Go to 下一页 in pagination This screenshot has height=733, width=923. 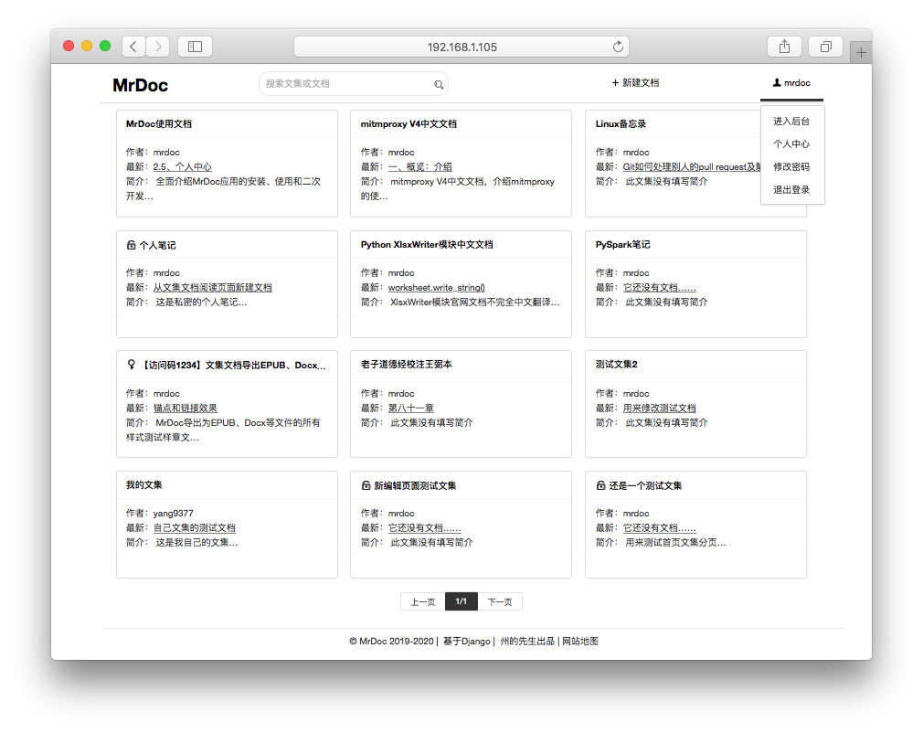point(500,602)
